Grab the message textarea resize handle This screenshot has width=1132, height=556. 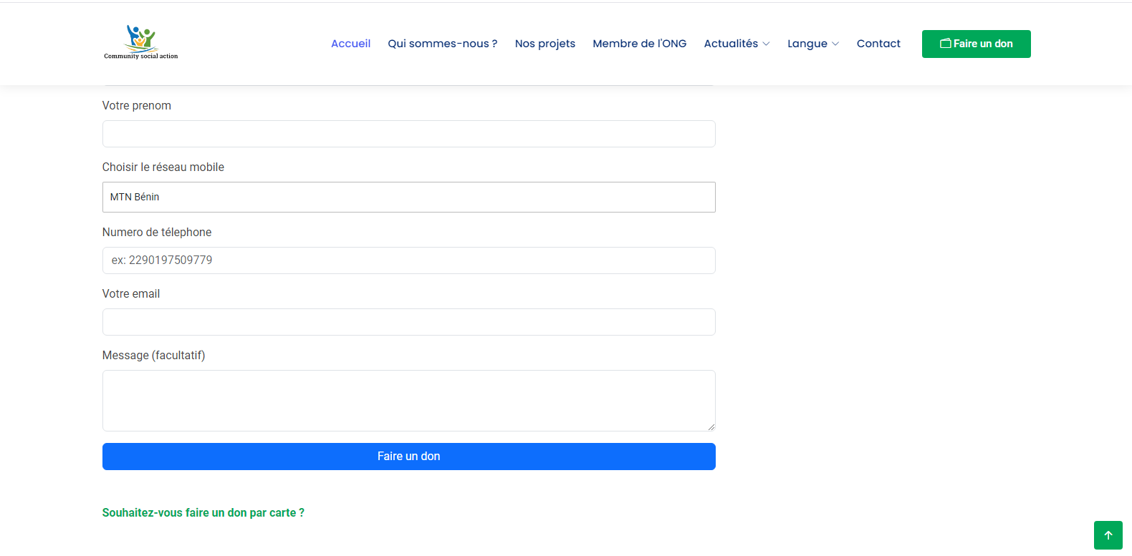click(711, 427)
